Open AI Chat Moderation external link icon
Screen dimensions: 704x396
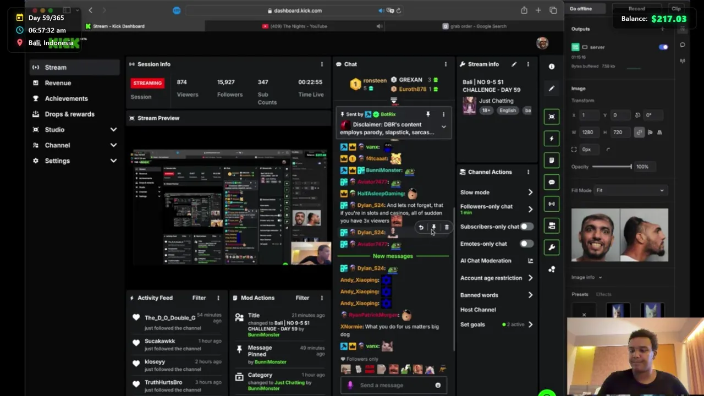tap(530, 261)
